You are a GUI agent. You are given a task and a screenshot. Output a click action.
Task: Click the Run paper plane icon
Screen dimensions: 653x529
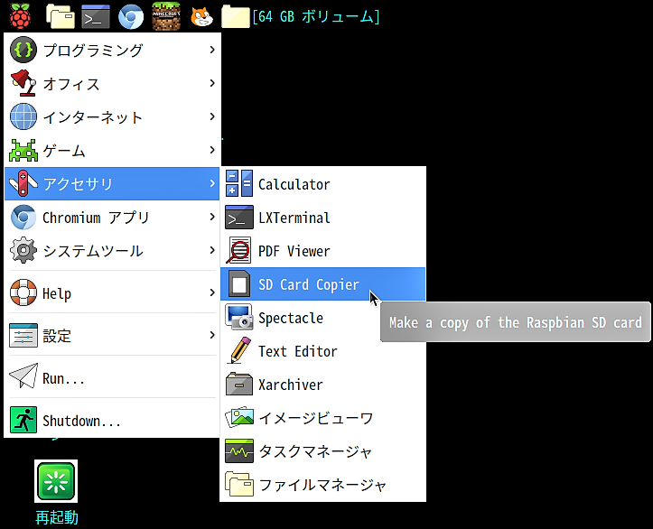tap(23, 376)
